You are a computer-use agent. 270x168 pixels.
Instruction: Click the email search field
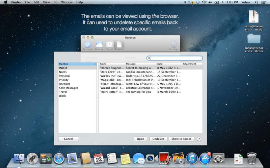[176, 58]
